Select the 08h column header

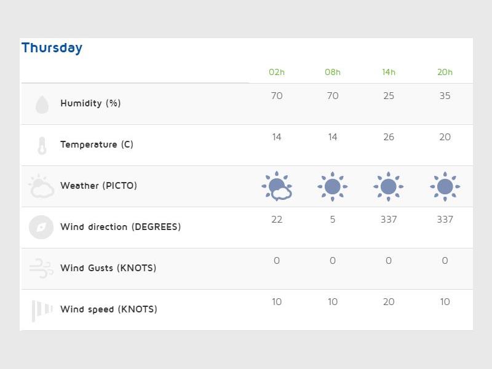click(333, 72)
